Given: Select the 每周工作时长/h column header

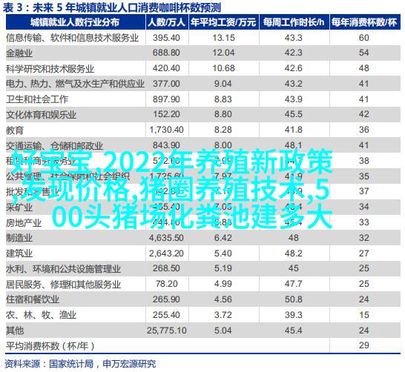Looking at the screenshot, I should (294, 22).
